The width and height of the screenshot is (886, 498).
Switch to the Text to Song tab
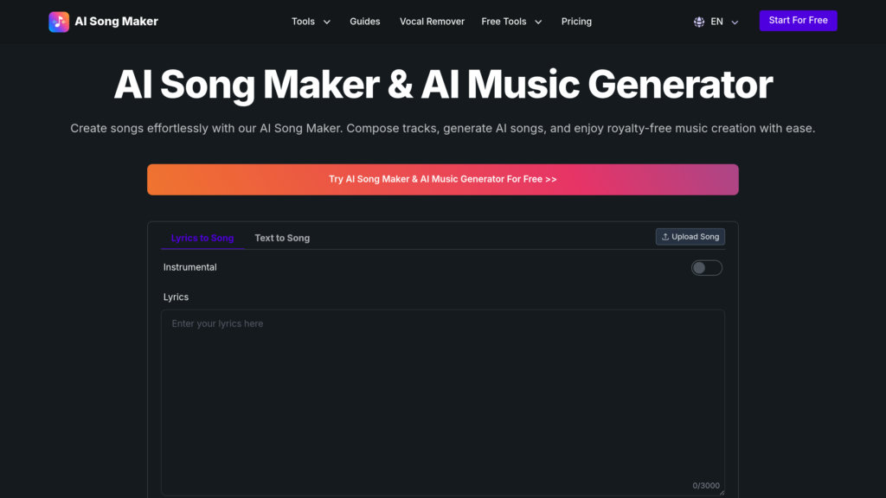coord(282,237)
